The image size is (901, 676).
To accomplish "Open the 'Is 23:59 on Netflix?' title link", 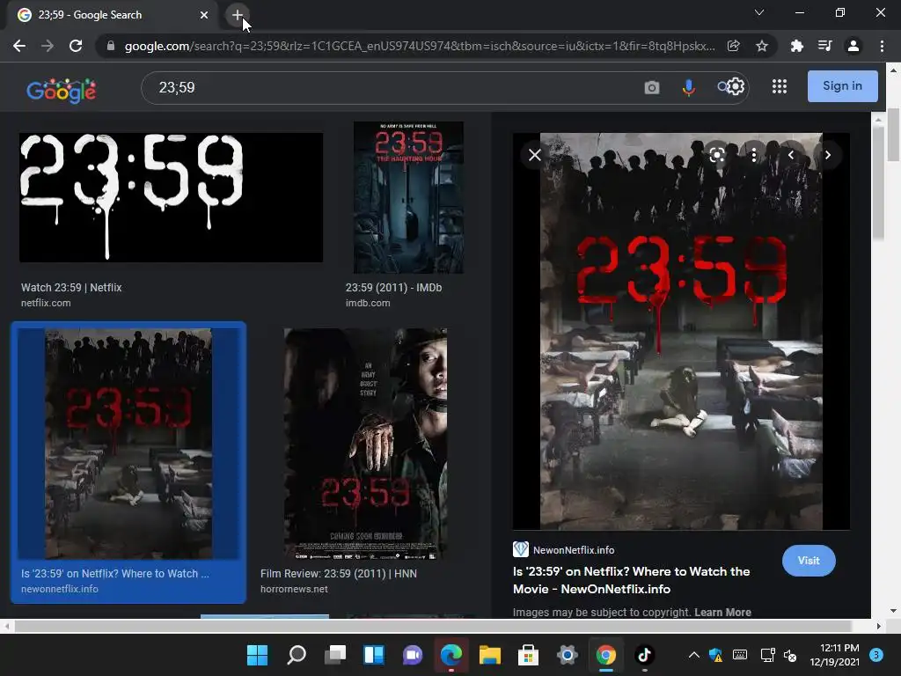I will pos(632,580).
